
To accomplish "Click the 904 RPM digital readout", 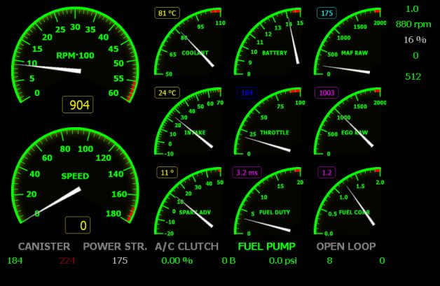I will tap(78, 105).
